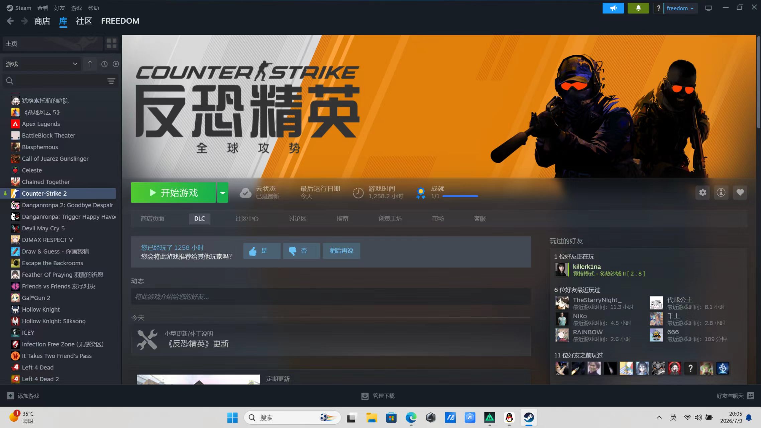The width and height of the screenshot is (761, 428).
Task: Open the 好友 menu
Action: (x=60, y=8)
